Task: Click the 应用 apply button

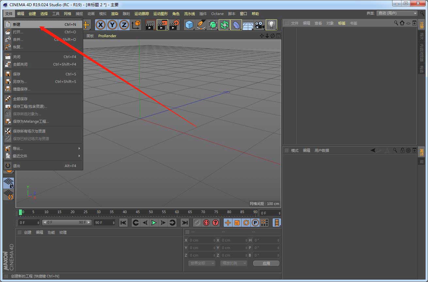Action: pyautogui.click(x=266, y=263)
